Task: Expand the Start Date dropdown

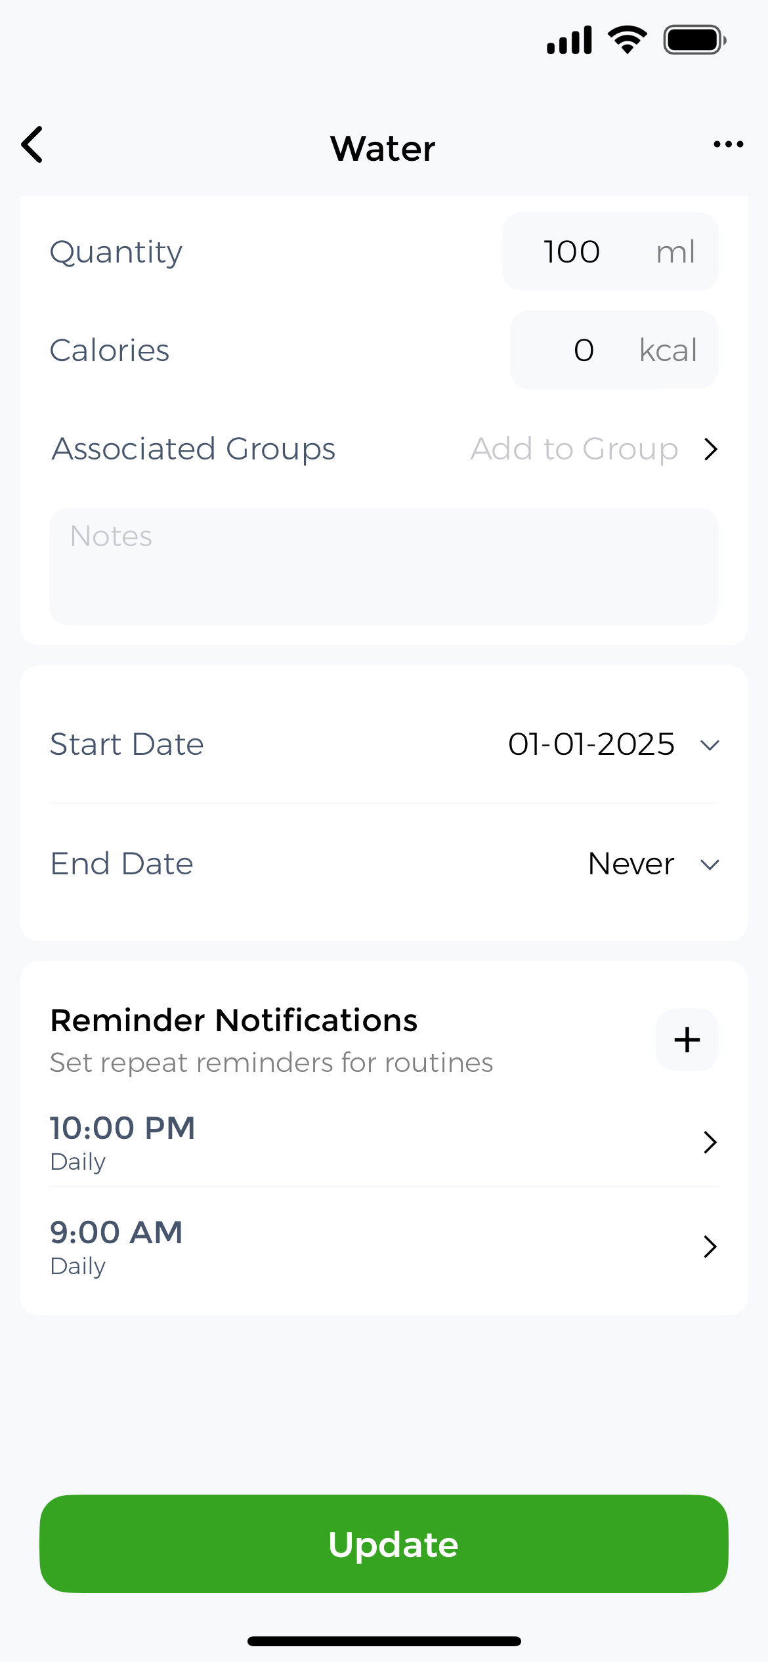Action: [x=710, y=745]
